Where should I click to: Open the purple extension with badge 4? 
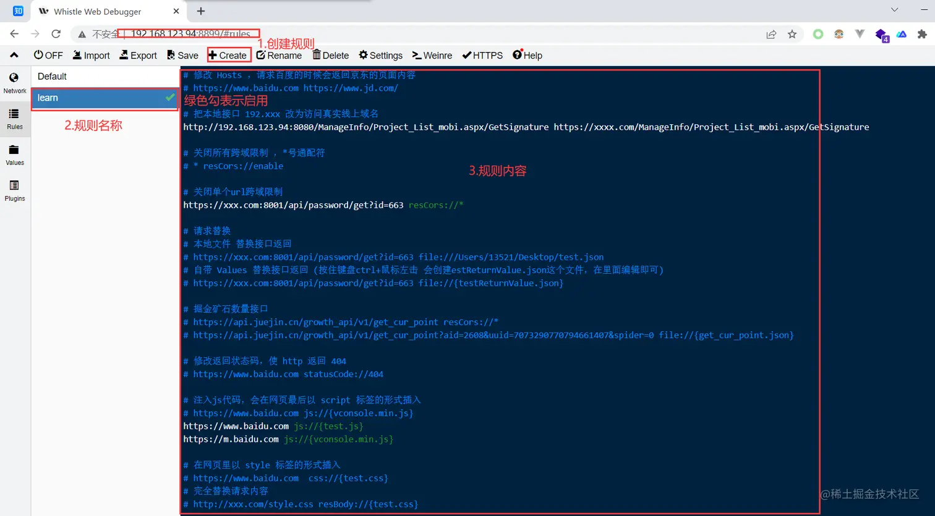(x=881, y=35)
